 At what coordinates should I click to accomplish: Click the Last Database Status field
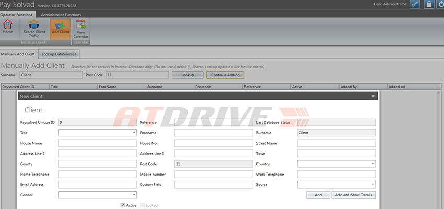point(336,122)
